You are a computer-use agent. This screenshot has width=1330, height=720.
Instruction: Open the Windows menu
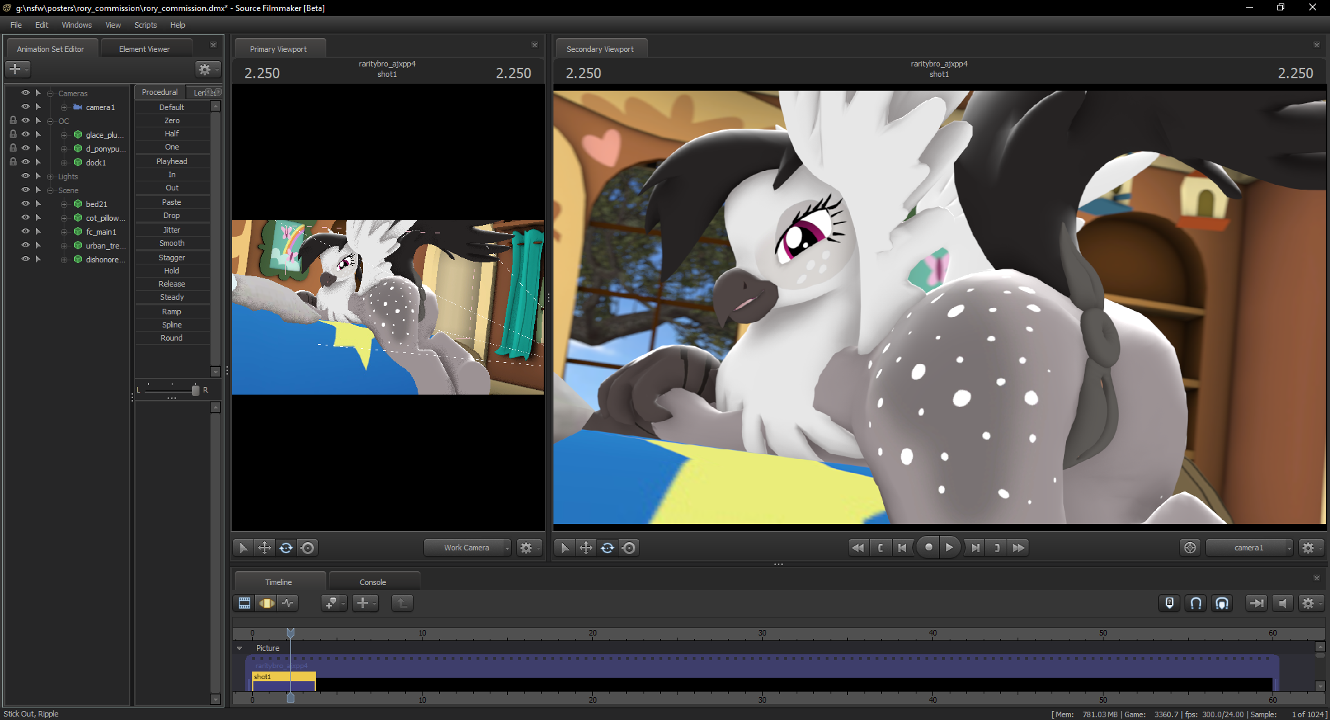[x=77, y=25]
